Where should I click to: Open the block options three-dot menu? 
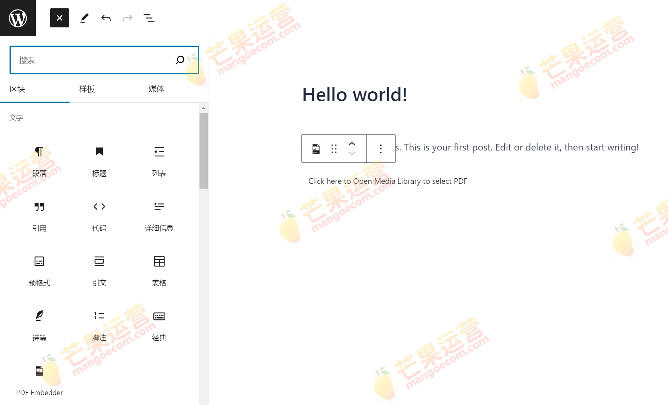point(380,148)
